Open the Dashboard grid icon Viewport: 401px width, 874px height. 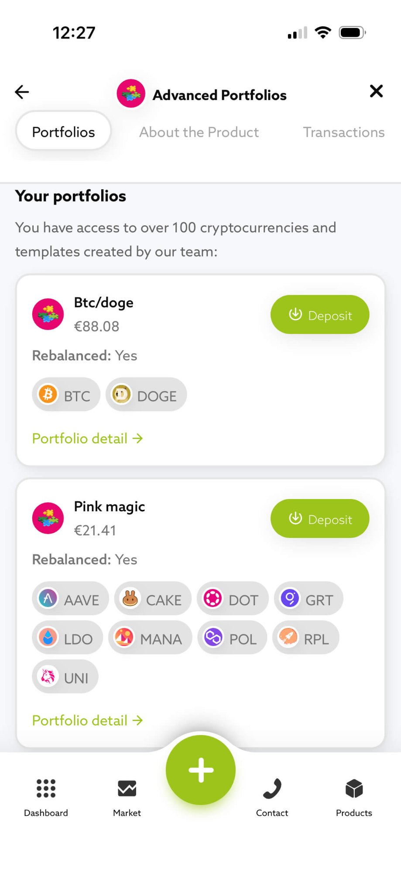click(45, 795)
